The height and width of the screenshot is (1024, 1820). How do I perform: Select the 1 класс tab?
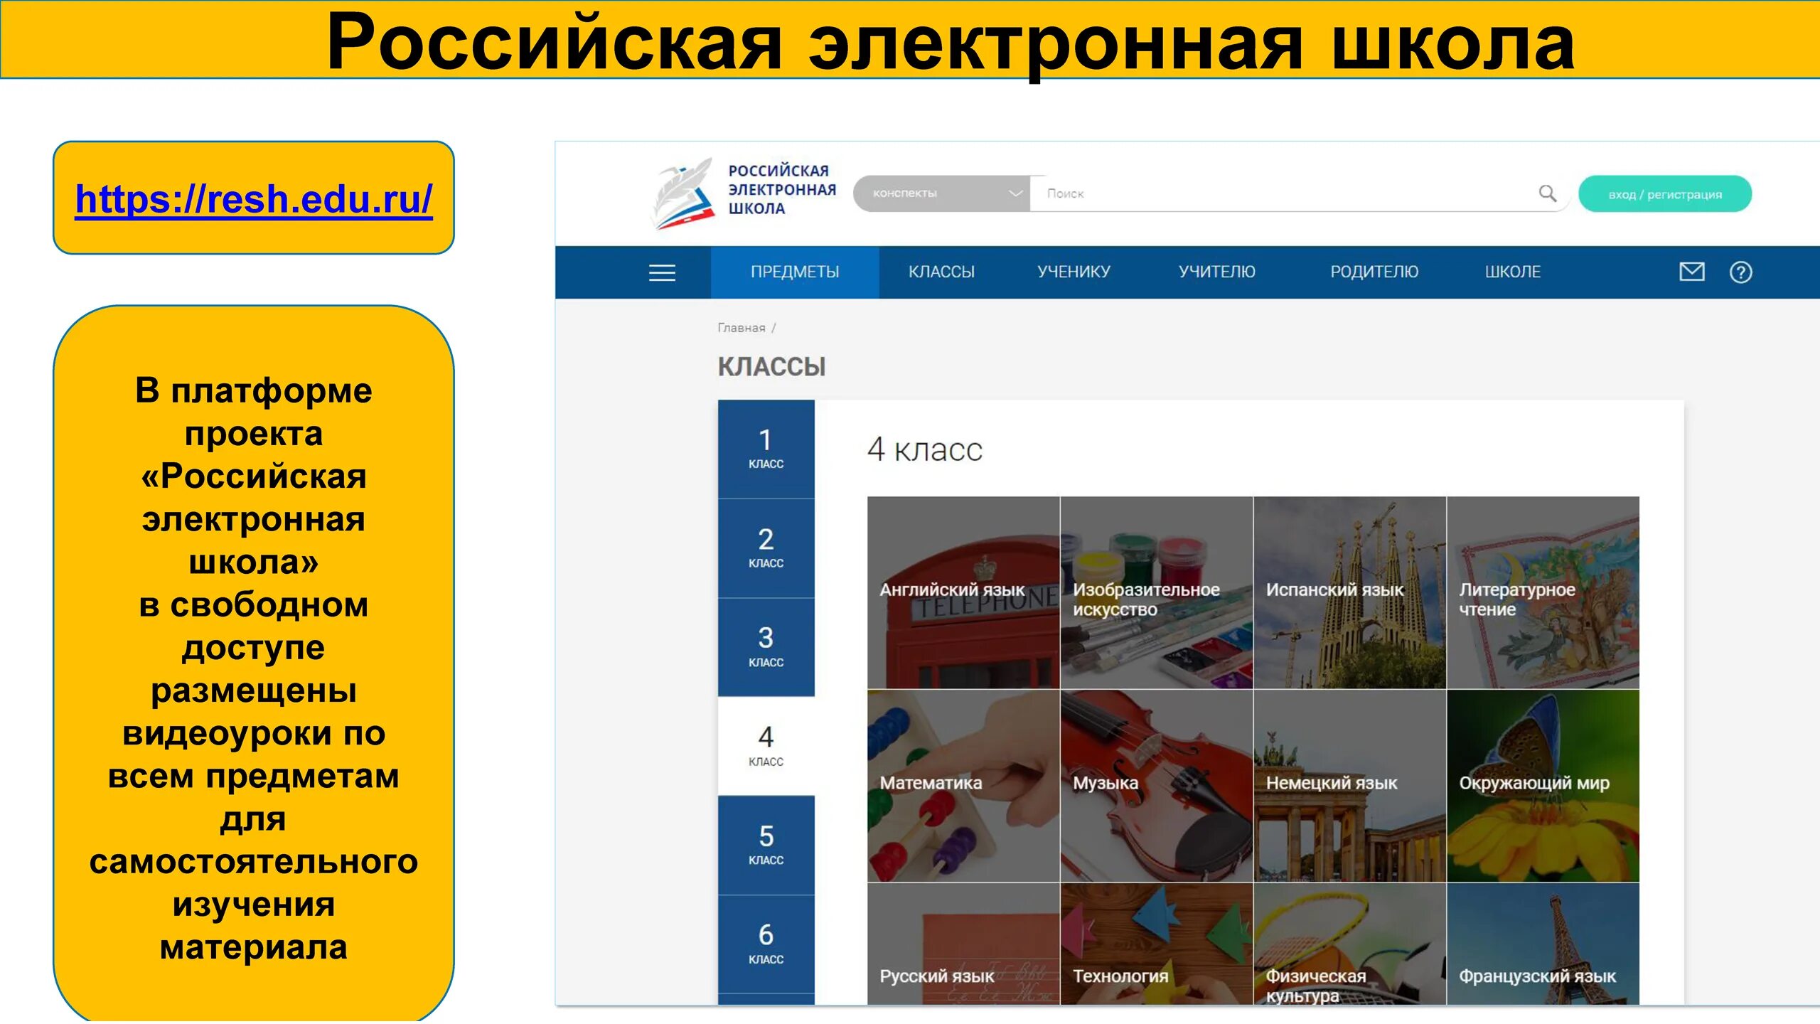(x=766, y=449)
